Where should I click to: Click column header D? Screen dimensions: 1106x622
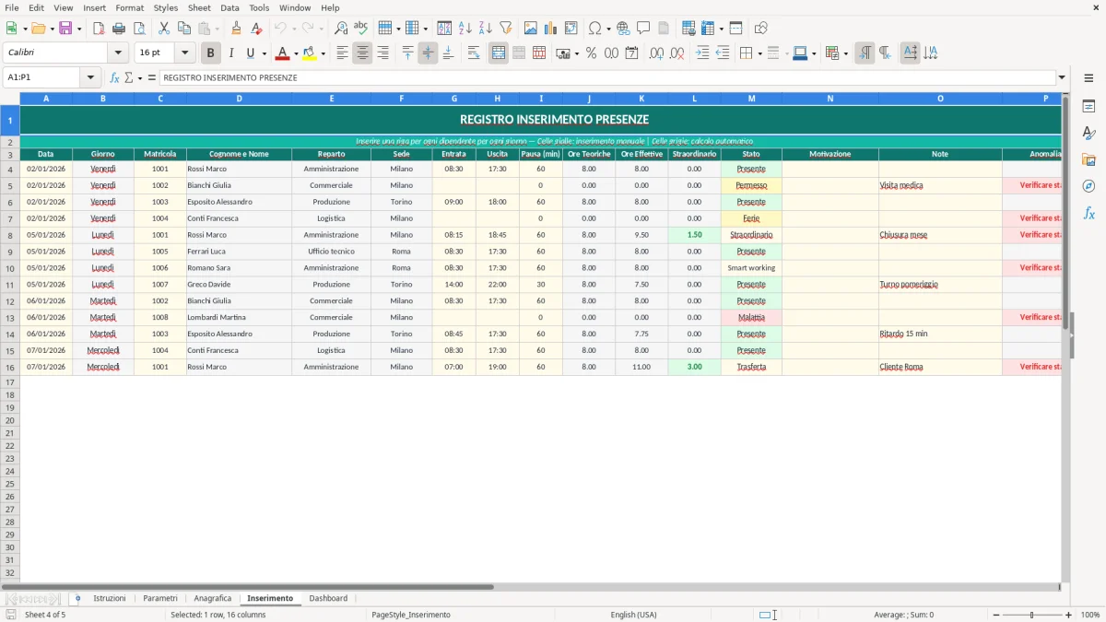coord(239,98)
